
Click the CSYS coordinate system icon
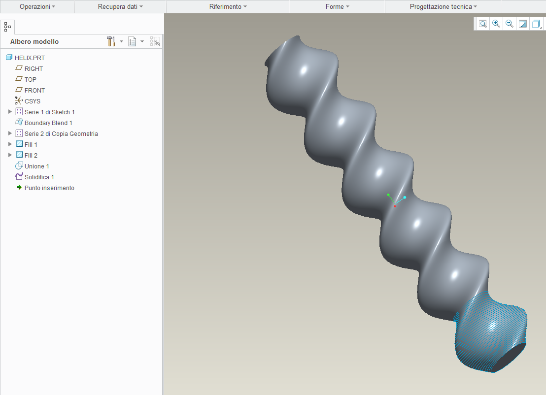pos(19,100)
